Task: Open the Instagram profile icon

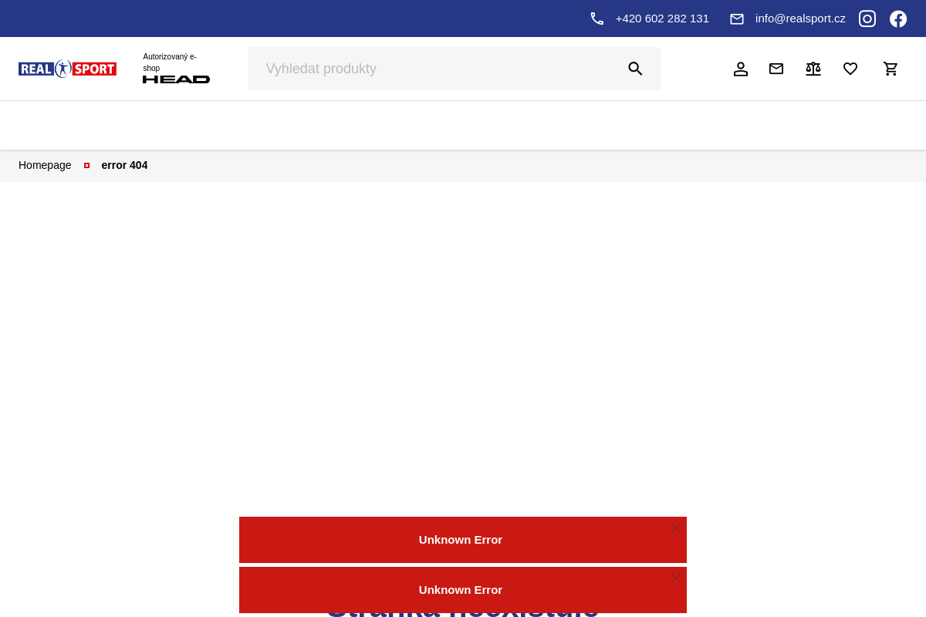Action: pyautogui.click(x=867, y=19)
